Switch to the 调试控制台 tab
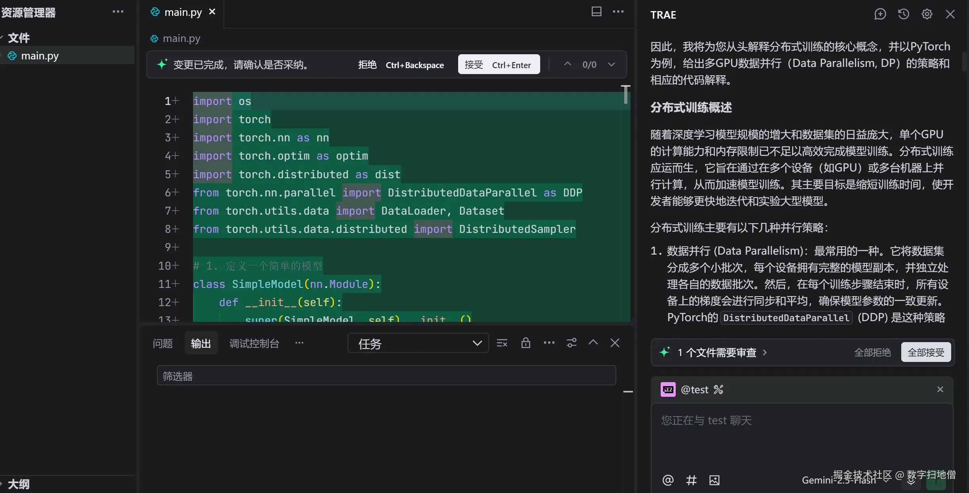This screenshot has height=493, width=969. [x=254, y=343]
